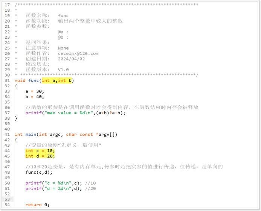Click the opening brace on line 42
This screenshot has height=211, width=261.
point(16,140)
